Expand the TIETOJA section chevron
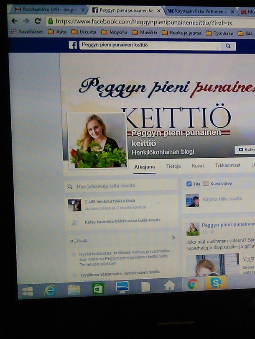 click(173, 238)
